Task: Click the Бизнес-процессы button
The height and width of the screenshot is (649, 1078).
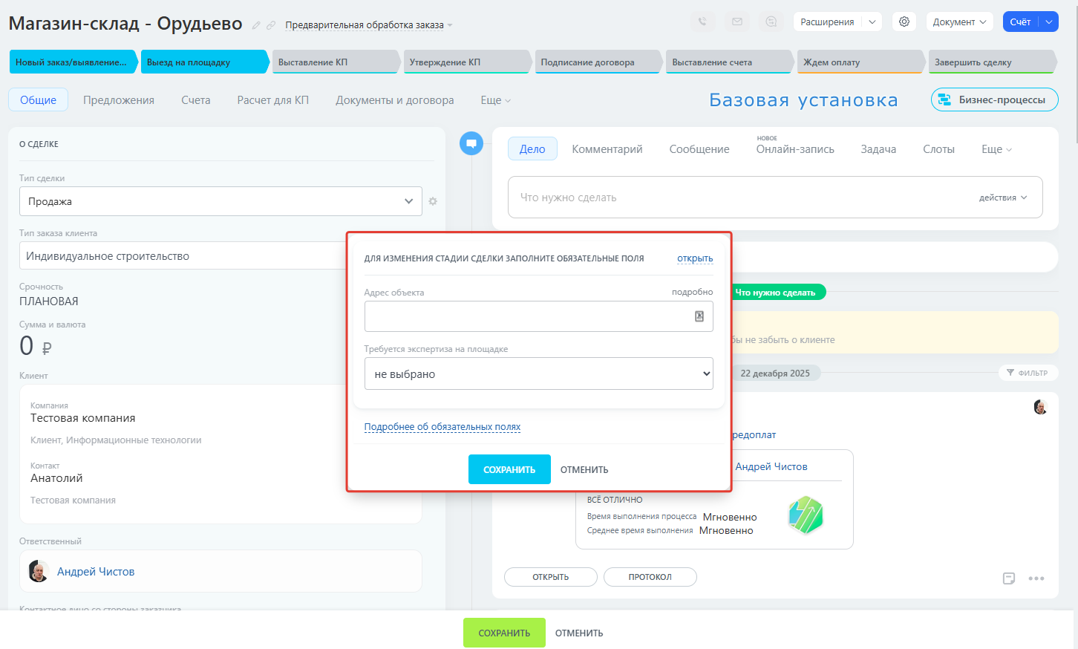Action: 995,100
